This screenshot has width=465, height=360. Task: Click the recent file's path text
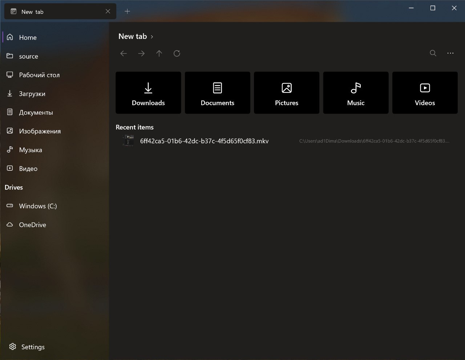[374, 141]
